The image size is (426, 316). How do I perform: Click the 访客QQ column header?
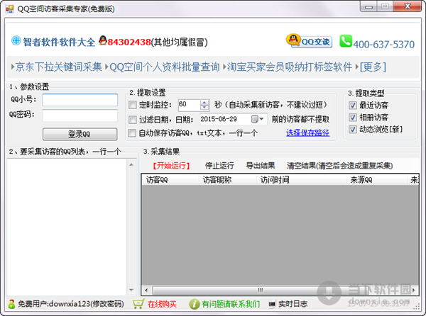coord(170,180)
